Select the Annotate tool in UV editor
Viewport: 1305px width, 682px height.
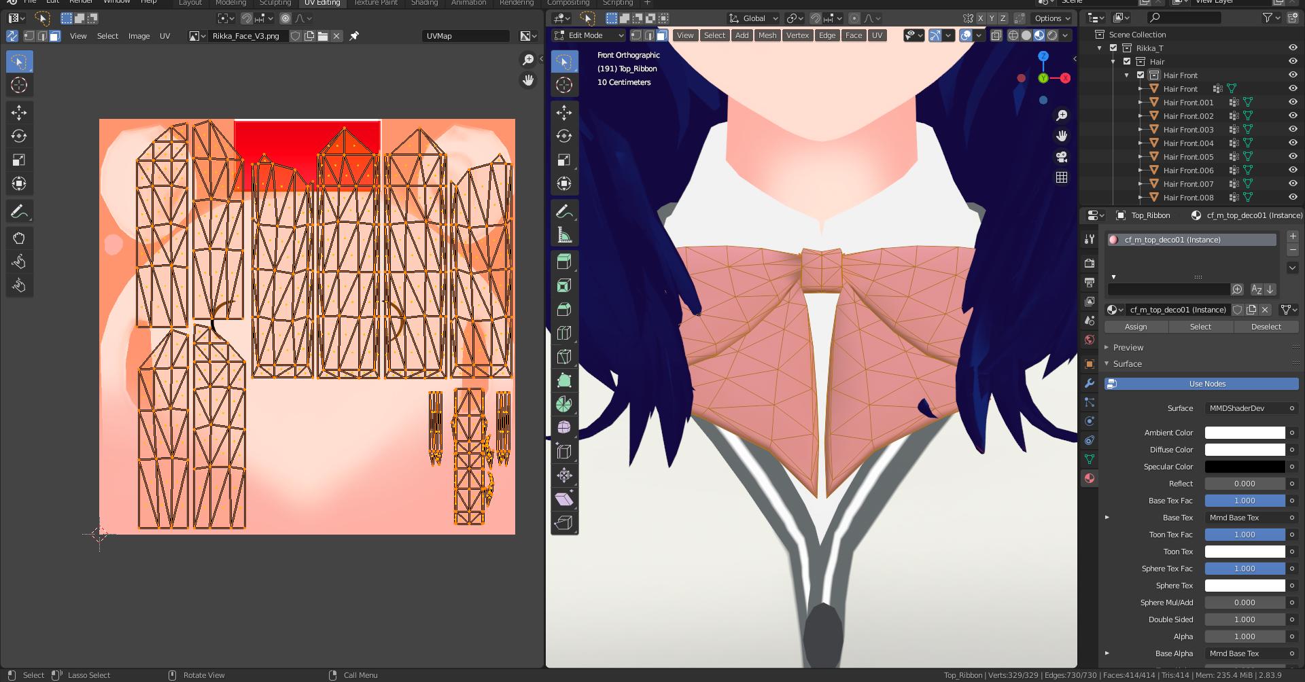[x=19, y=212]
